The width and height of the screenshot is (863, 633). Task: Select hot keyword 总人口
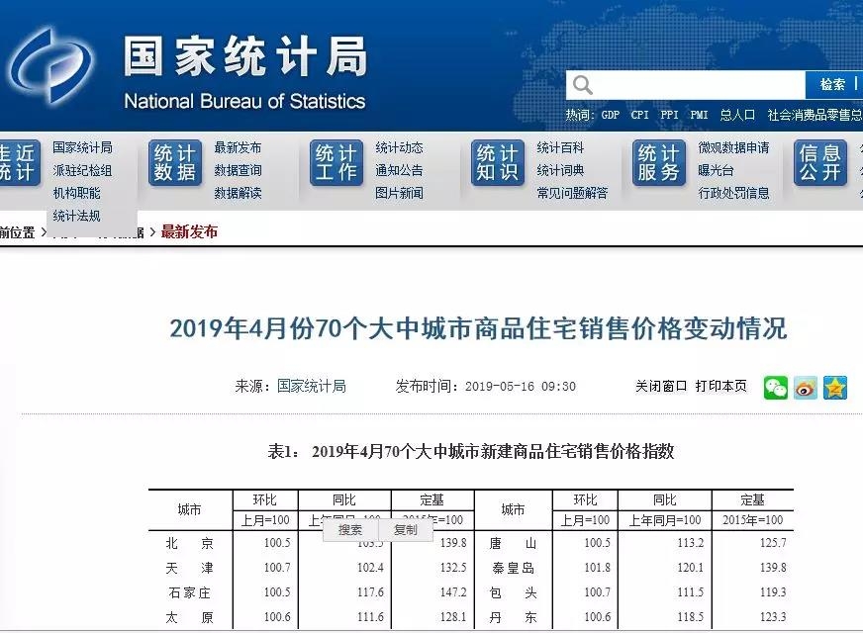737,115
